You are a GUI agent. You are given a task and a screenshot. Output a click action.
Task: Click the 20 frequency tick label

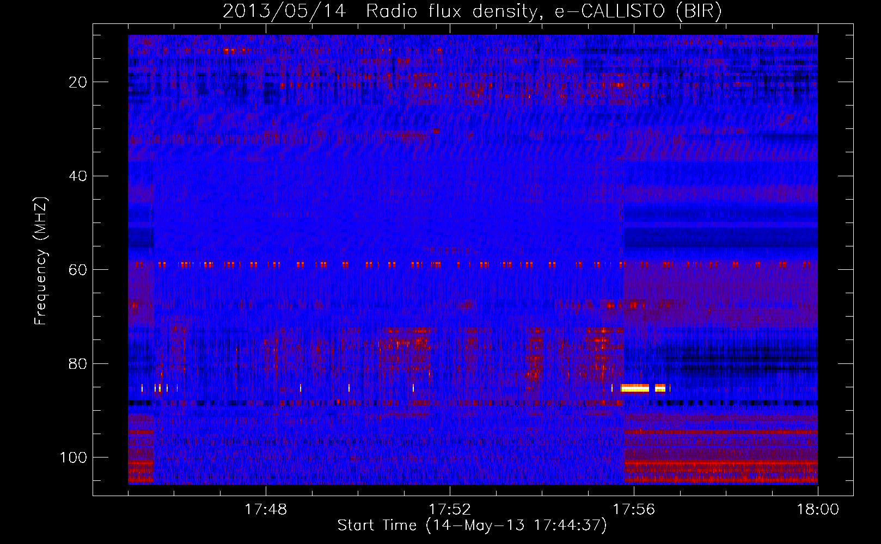click(78, 82)
